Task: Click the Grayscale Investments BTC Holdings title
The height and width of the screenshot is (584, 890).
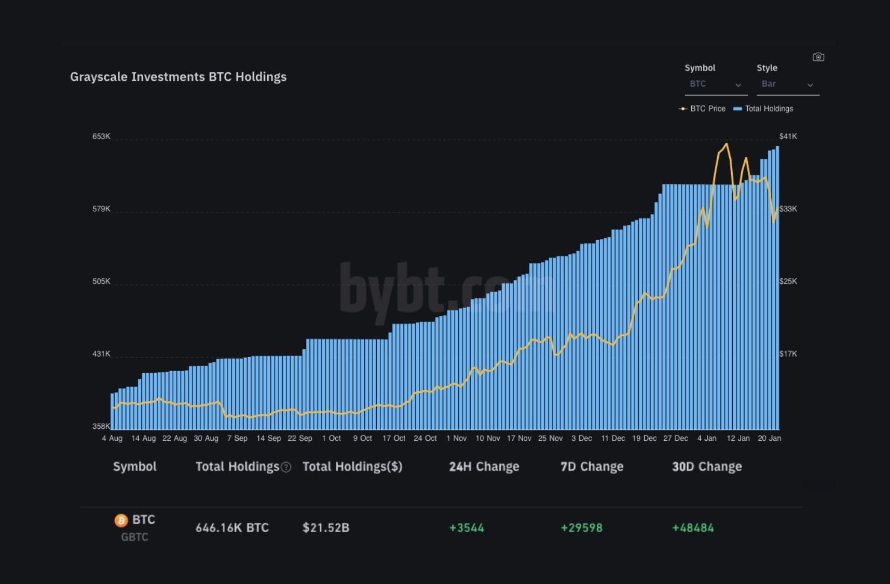Action: click(x=179, y=76)
